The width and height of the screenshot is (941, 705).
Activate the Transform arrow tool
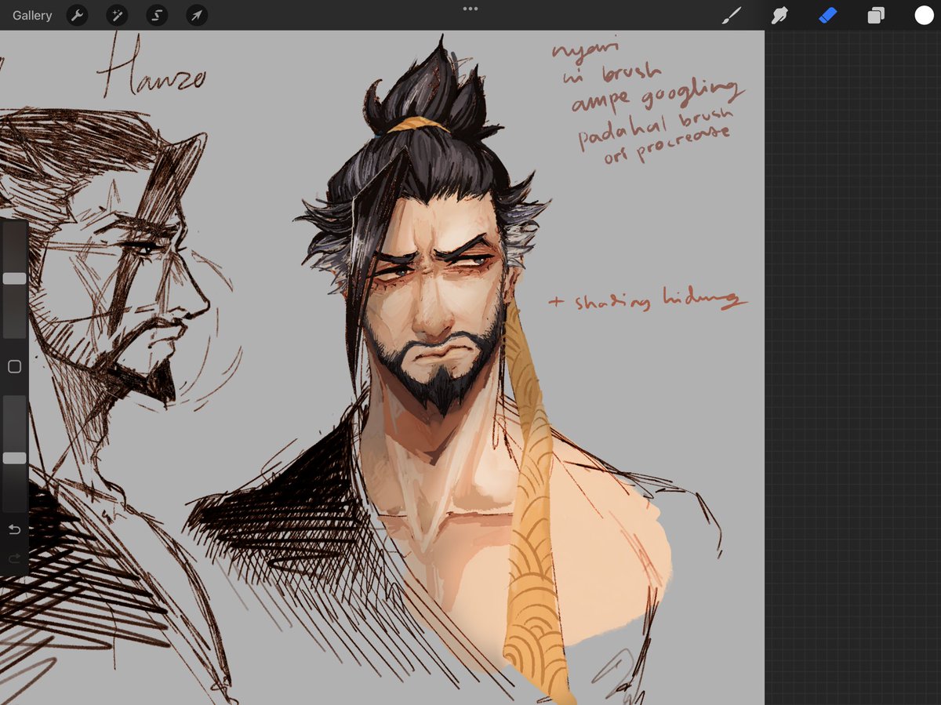tap(197, 15)
